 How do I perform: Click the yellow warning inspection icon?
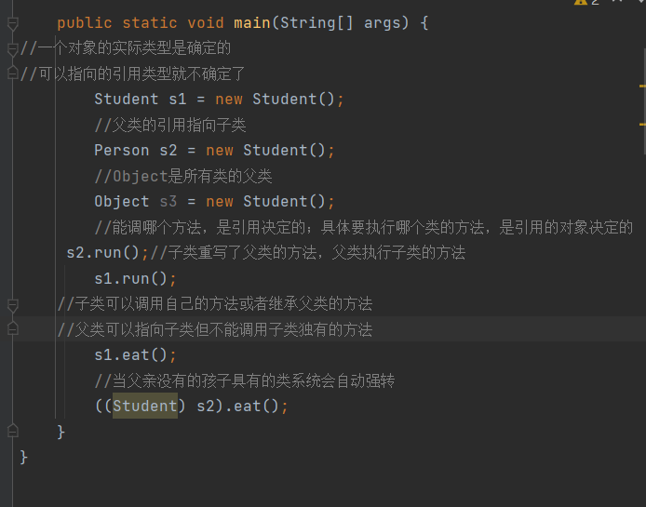click(x=581, y=3)
